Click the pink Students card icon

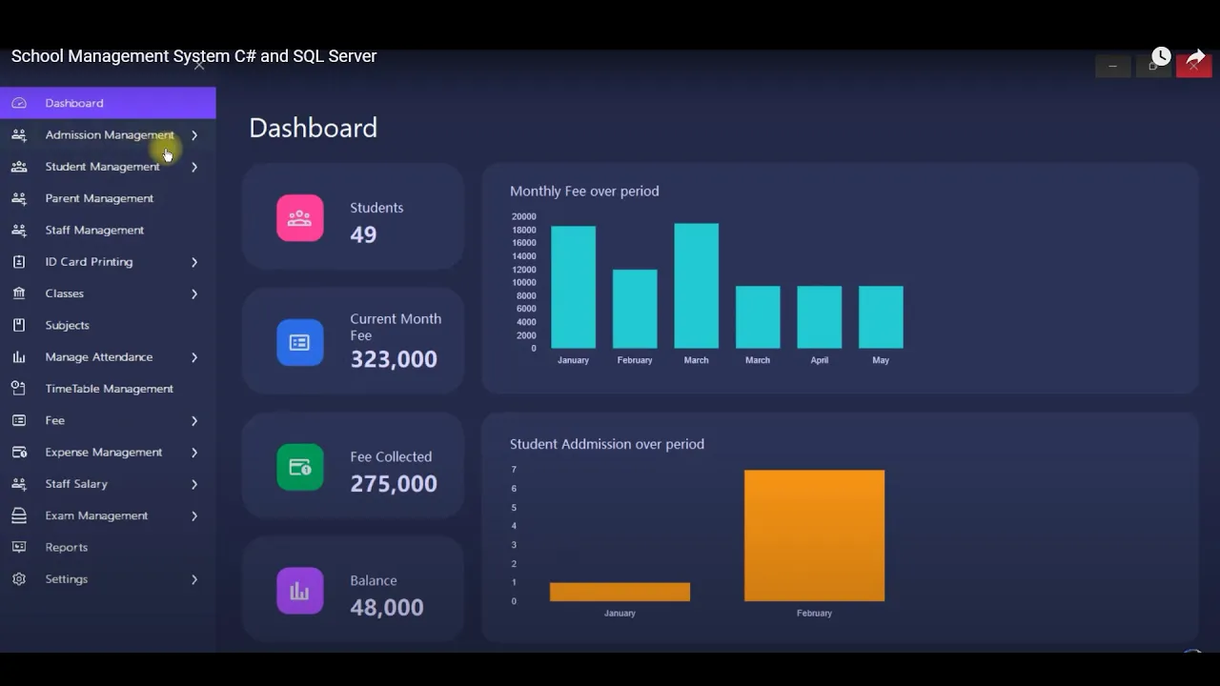click(300, 218)
